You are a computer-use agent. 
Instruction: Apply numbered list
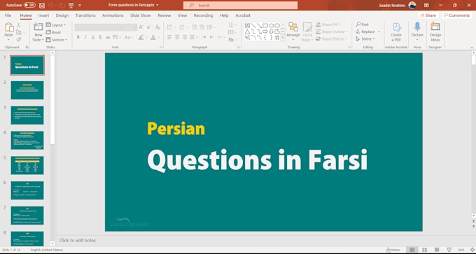pyautogui.click(x=181, y=27)
